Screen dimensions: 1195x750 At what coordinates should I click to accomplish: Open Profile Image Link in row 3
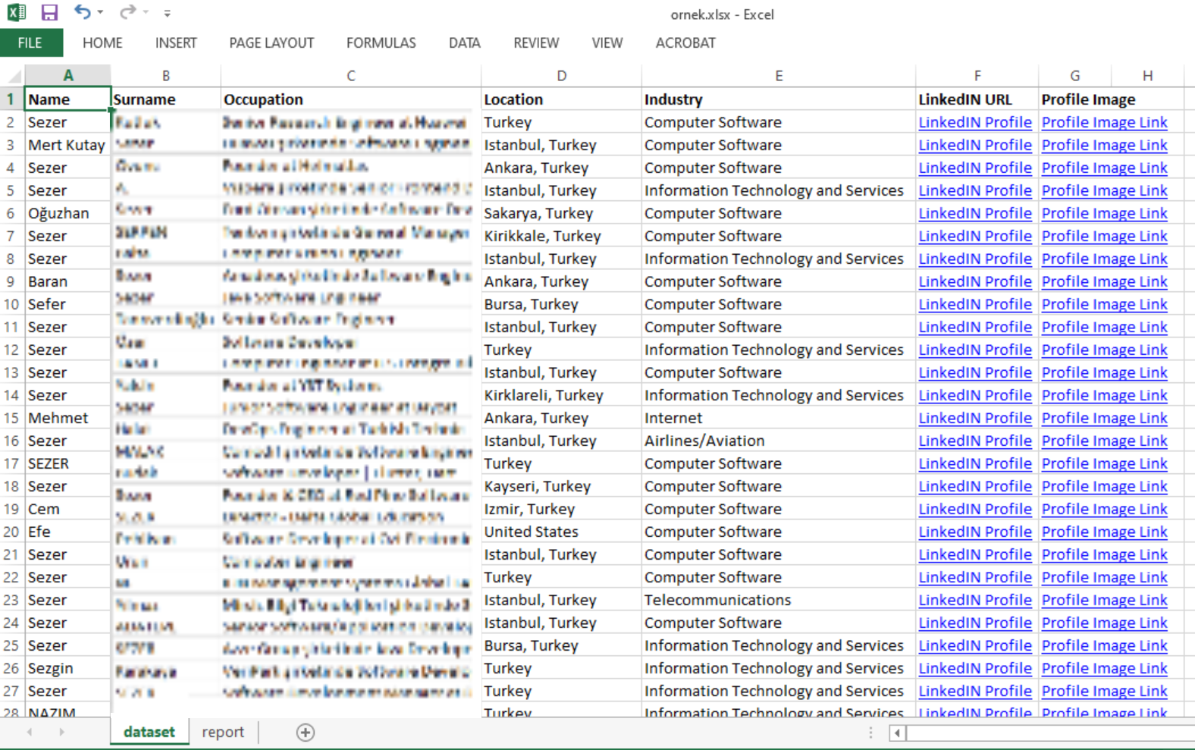pyautogui.click(x=1104, y=145)
